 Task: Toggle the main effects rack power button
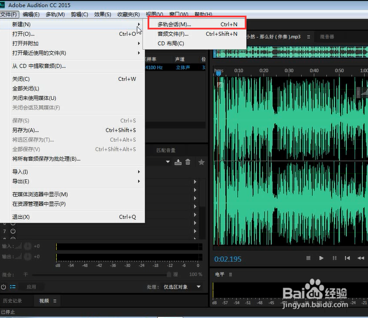pos(3,287)
